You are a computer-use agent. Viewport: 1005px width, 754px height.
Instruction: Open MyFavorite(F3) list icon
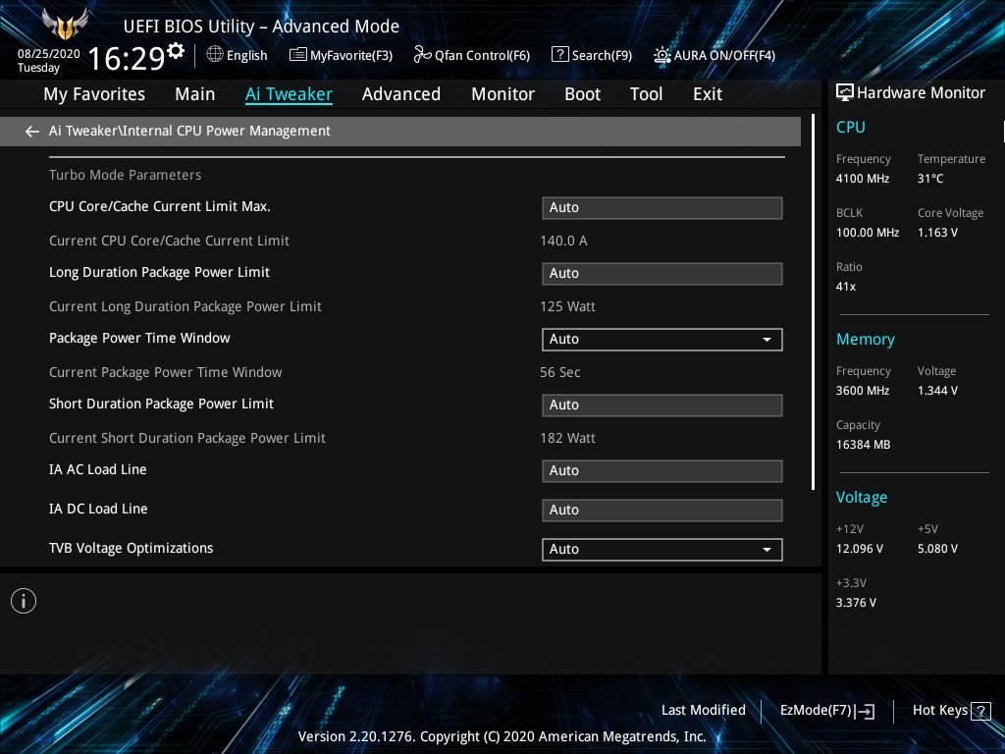pos(298,55)
